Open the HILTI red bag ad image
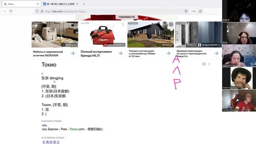Viewport: 256px width, 144px height. pos(103,34)
